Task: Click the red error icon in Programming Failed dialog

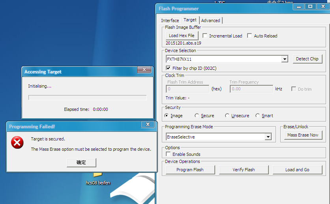Action: 17,142
